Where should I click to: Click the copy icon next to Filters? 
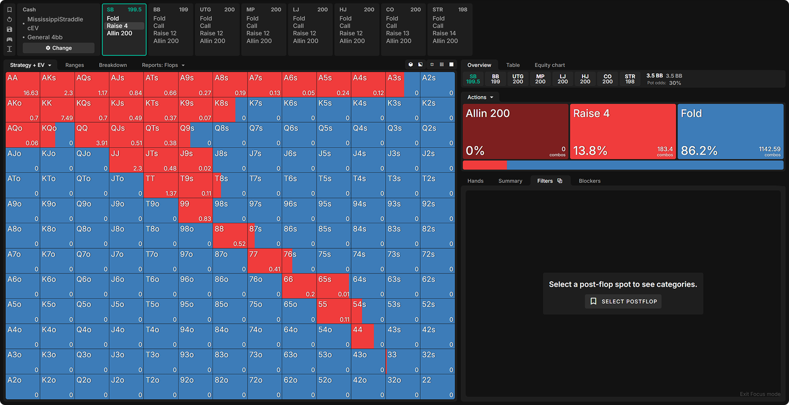560,181
